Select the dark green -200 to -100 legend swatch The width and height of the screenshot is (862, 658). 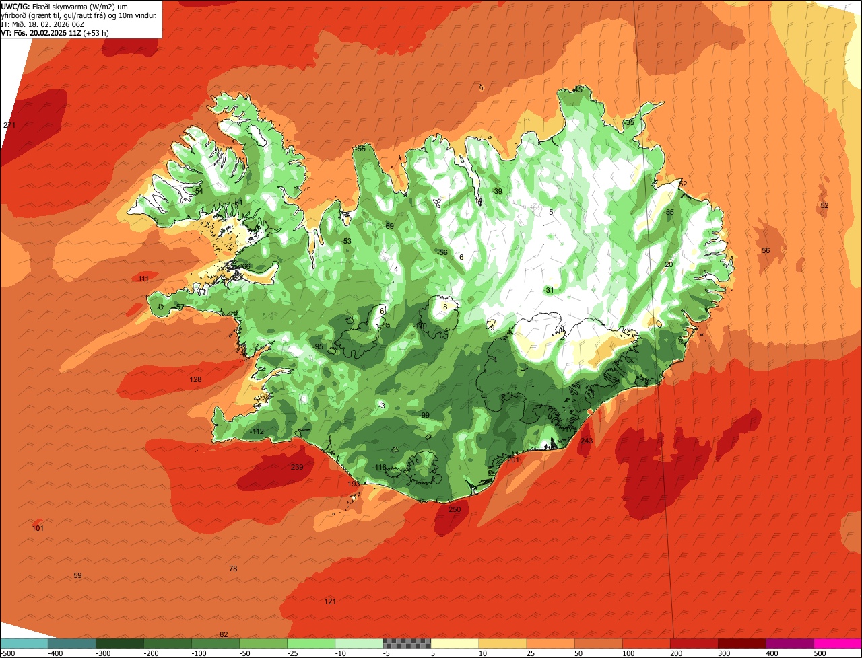click(x=168, y=643)
